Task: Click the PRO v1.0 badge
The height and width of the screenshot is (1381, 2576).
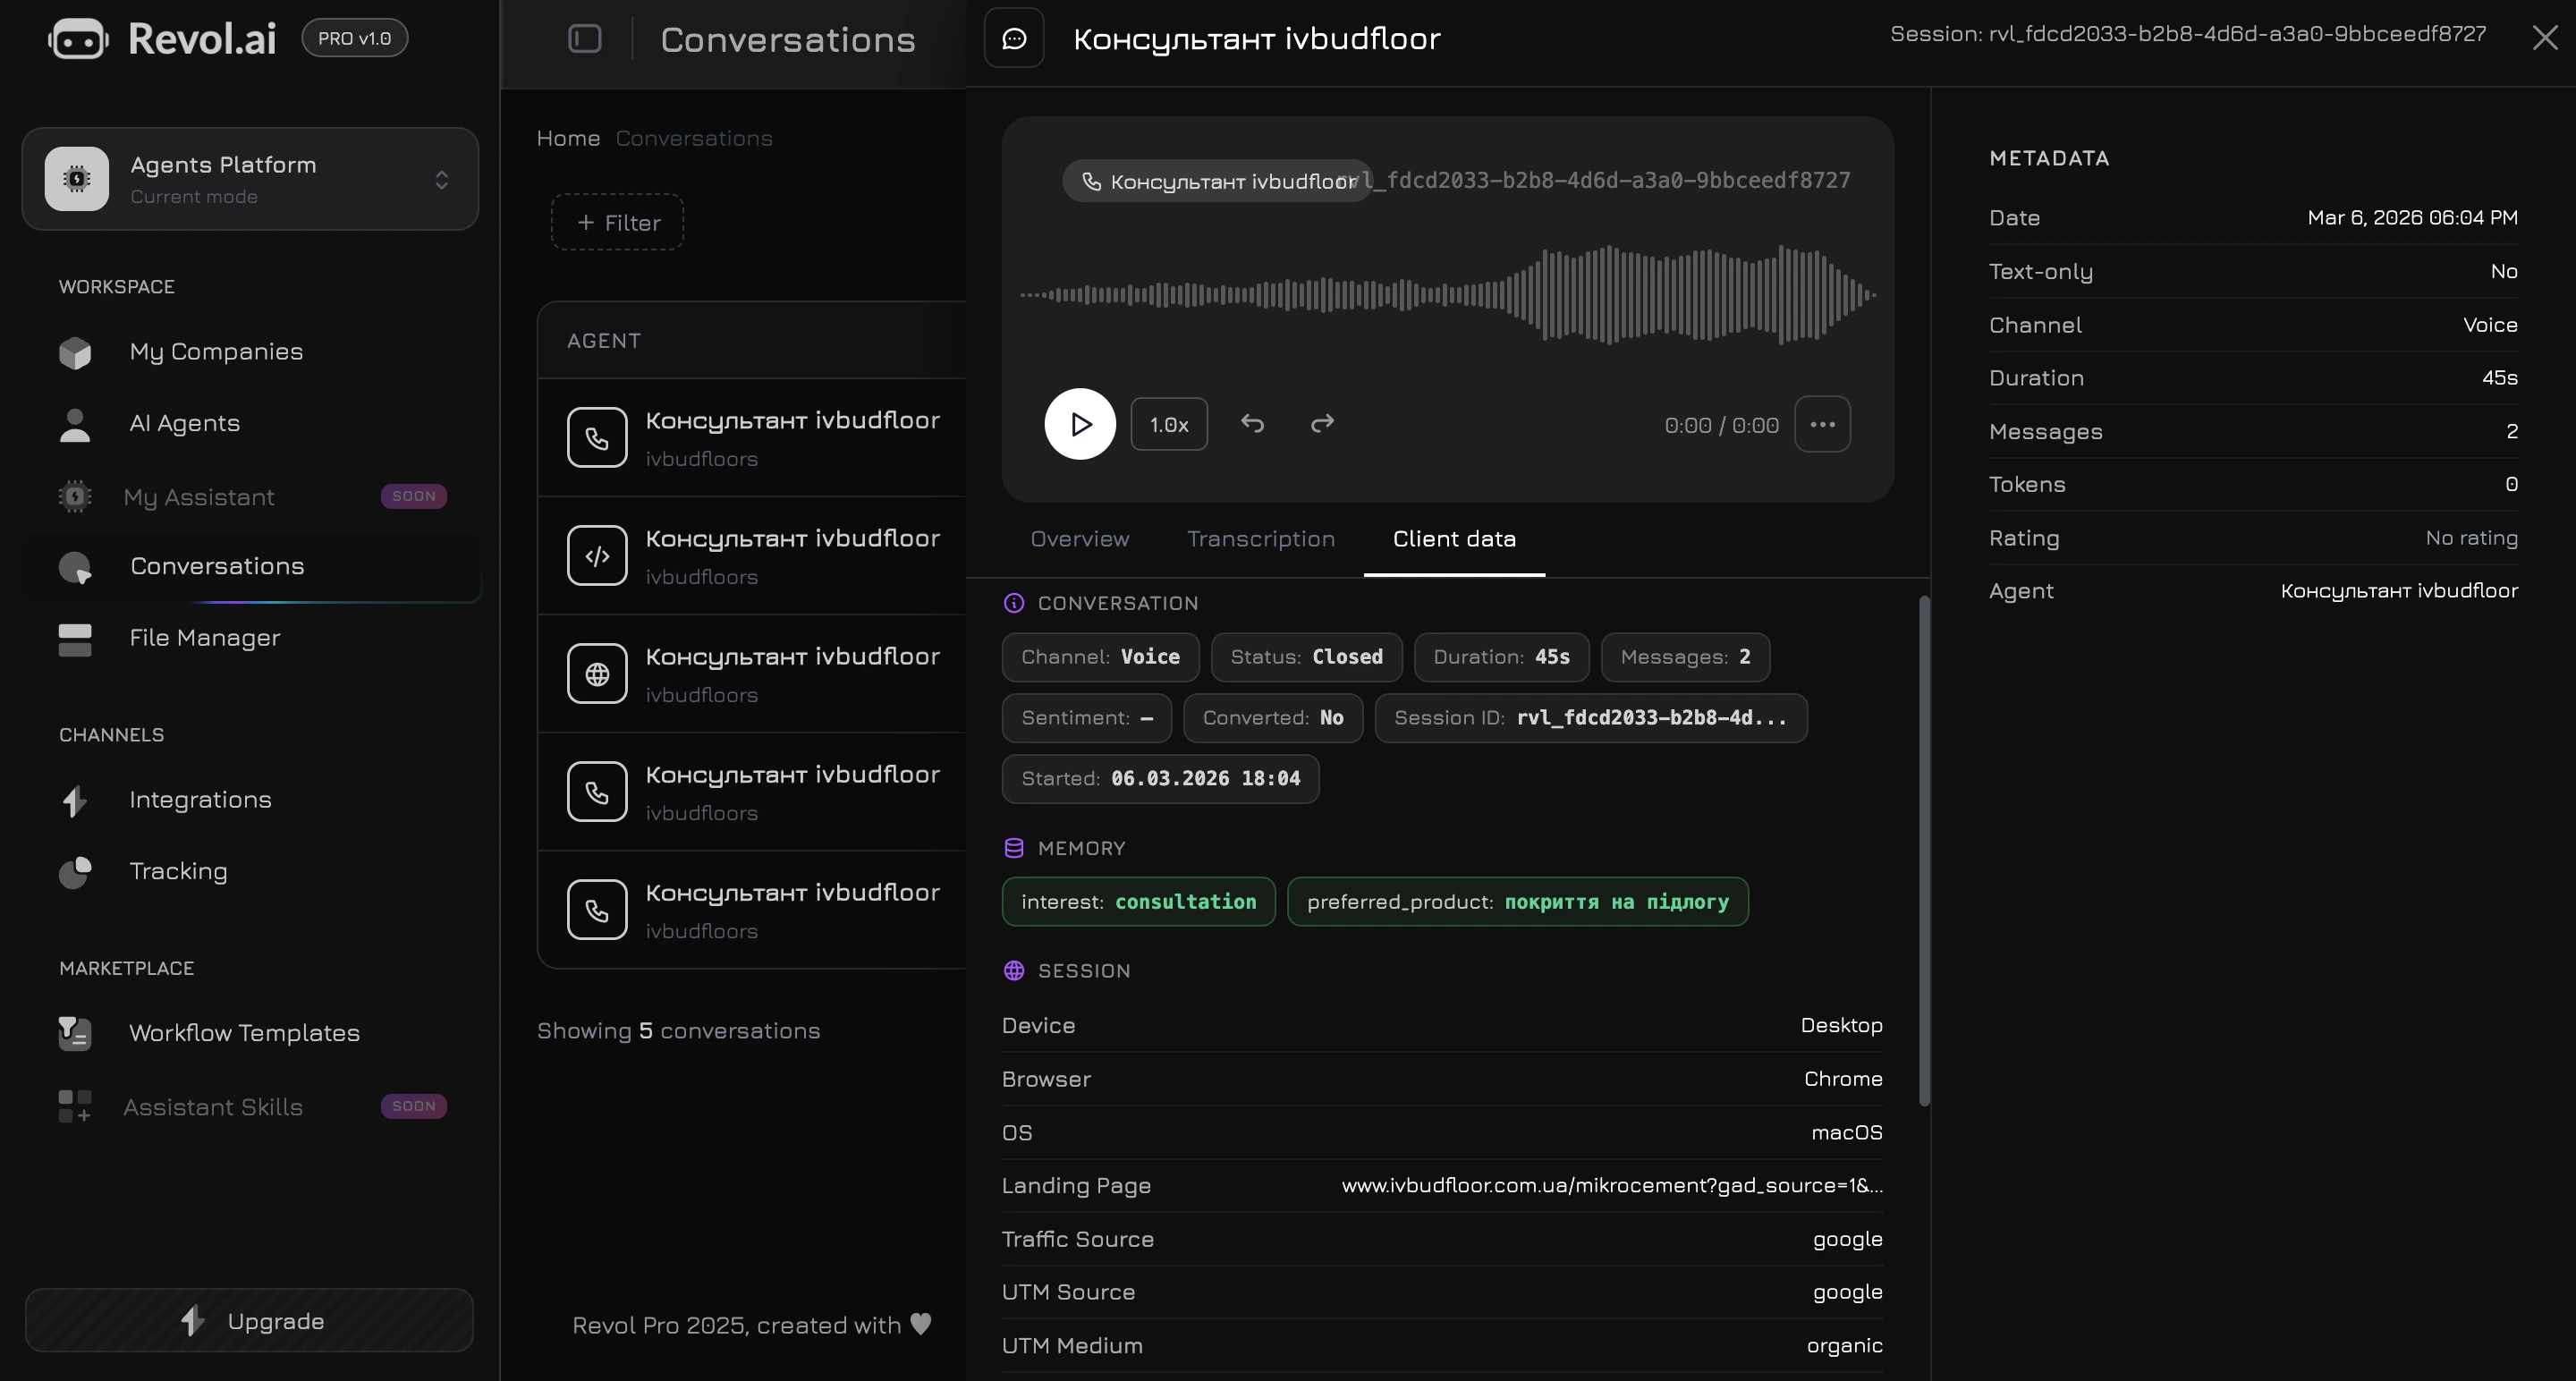Action: click(x=354, y=38)
